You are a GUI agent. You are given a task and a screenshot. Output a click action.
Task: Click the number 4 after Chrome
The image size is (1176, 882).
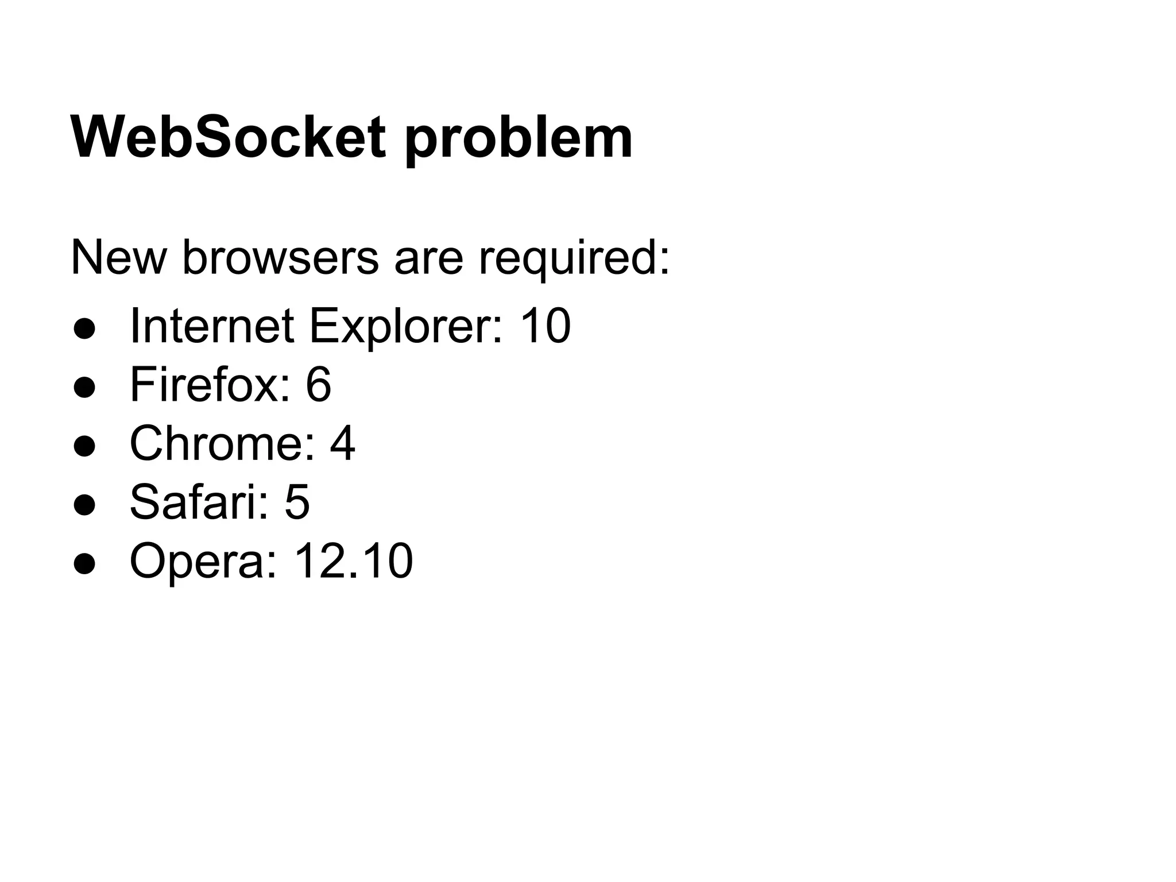[342, 443]
